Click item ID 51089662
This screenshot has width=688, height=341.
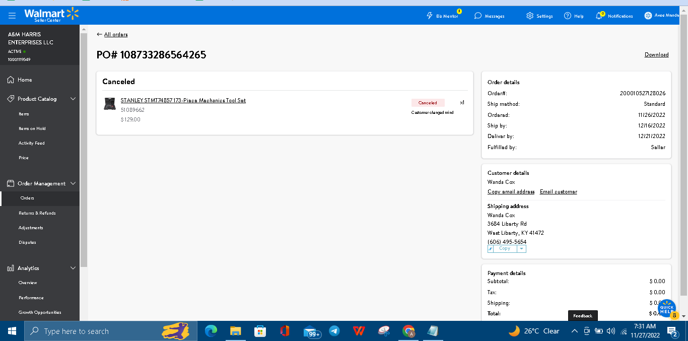132,110
